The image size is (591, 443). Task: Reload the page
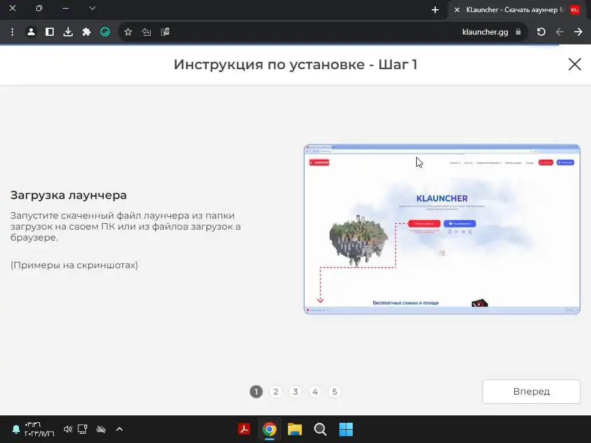(541, 32)
